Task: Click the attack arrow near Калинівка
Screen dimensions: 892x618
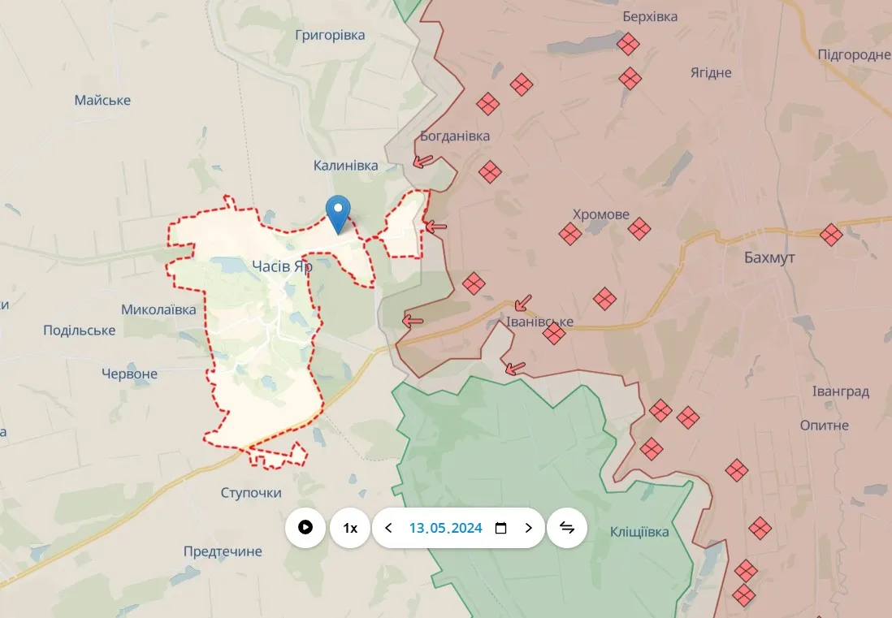Action: point(422,162)
